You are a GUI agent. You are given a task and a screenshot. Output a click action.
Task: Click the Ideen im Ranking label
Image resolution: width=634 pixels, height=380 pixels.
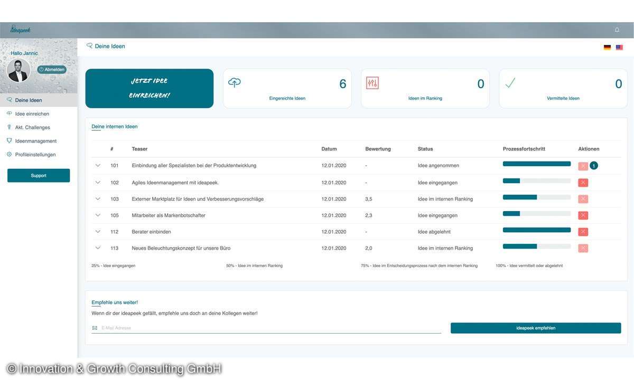tap(425, 98)
